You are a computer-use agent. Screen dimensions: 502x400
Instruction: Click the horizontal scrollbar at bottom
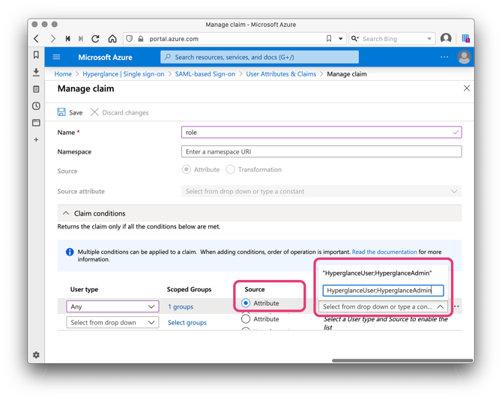tap(403, 360)
